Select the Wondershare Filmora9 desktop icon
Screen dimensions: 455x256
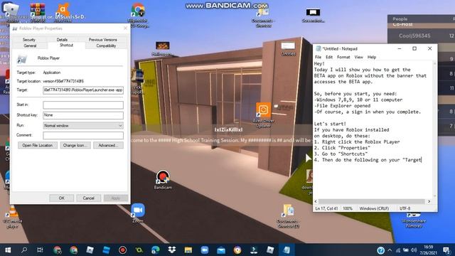pyautogui.click(x=414, y=220)
